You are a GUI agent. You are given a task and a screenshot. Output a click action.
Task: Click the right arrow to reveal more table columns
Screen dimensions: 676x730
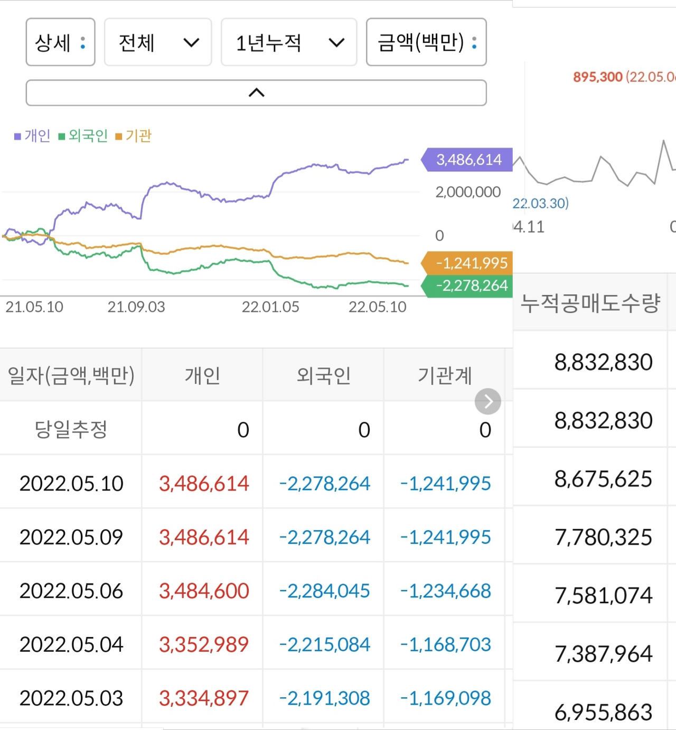[487, 401]
